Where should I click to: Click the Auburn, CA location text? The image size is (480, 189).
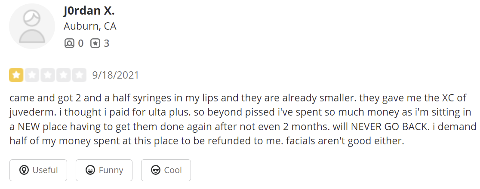tap(90, 26)
